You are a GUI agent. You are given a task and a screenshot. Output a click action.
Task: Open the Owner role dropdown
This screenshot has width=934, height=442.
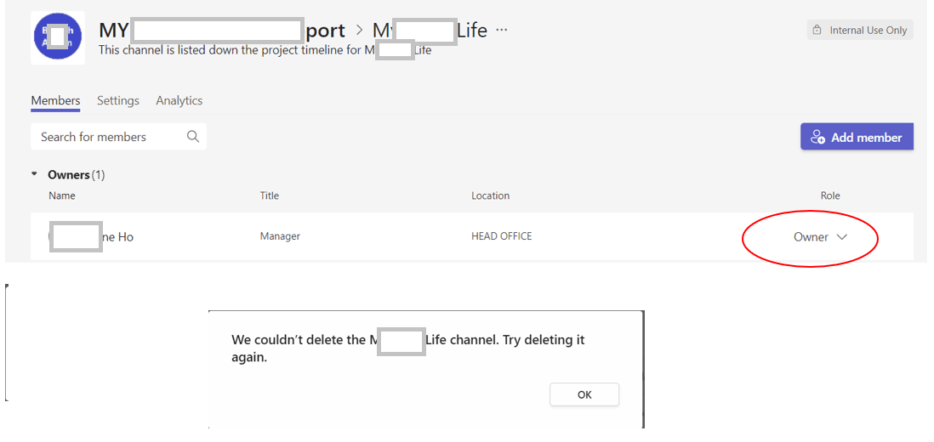tap(820, 237)
